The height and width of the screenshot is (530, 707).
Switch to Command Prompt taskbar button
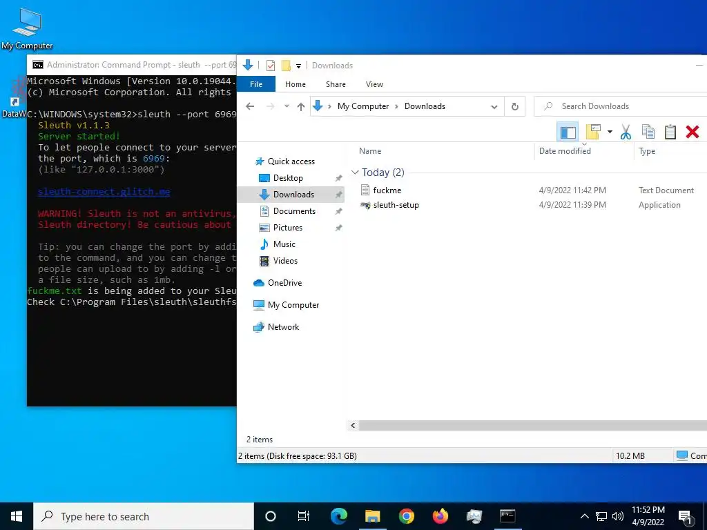(x=507, y=516)
